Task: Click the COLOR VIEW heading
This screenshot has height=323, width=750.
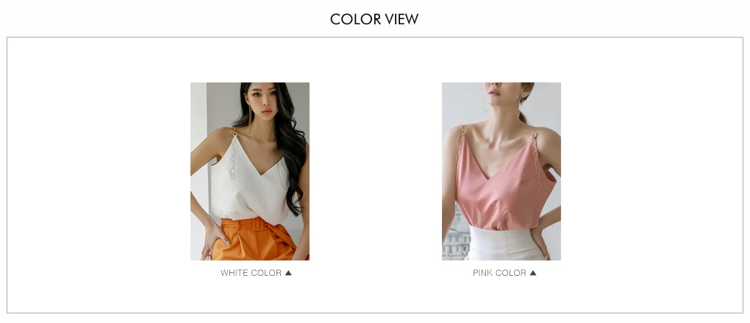Action: [374, 19]
